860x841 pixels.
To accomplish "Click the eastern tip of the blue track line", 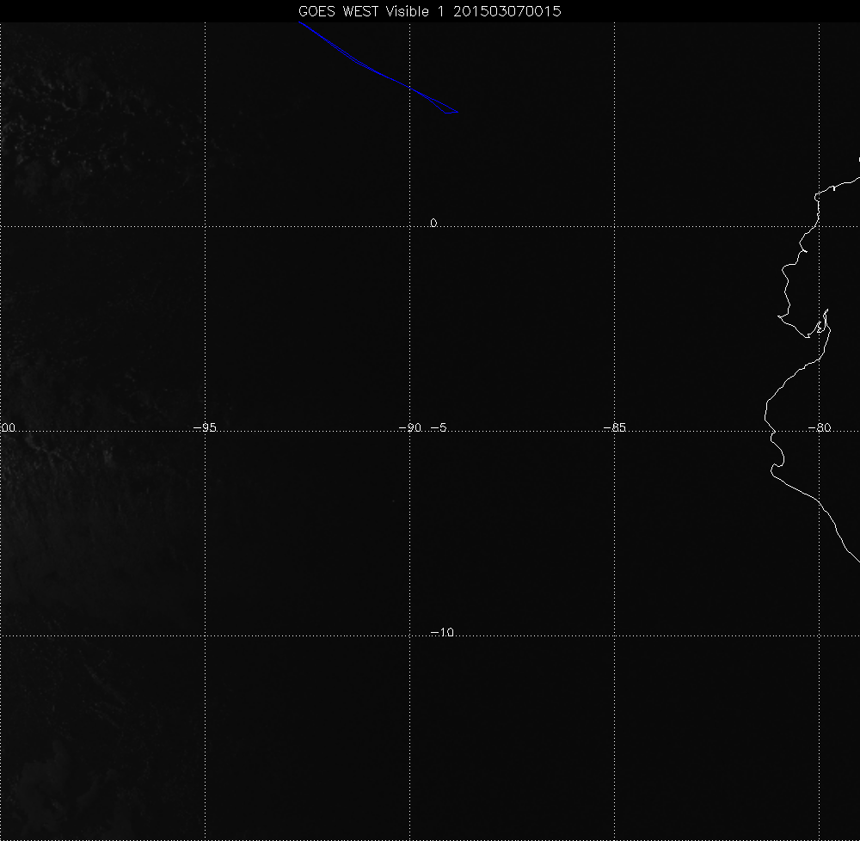I will pos(458,112).
